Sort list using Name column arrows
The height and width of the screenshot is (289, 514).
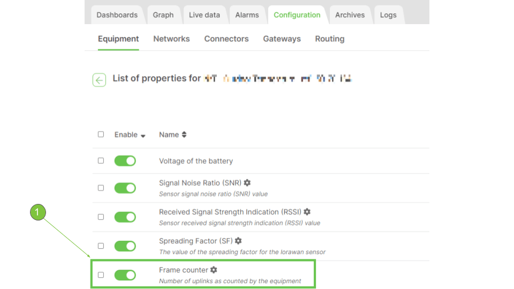click(184, 135)
